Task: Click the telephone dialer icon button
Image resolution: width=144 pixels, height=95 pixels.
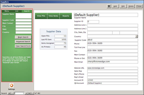Action: point(109,6)
